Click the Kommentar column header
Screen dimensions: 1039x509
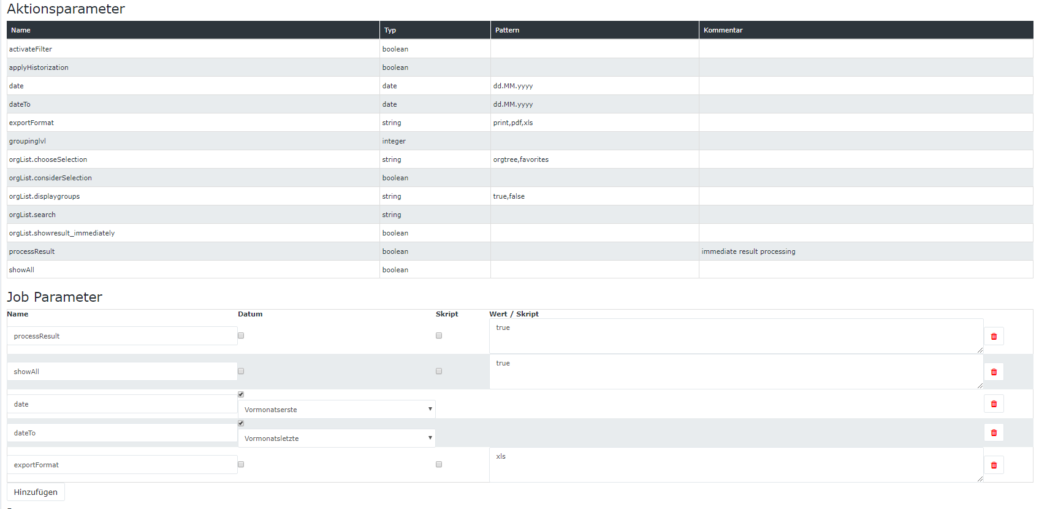[x=866, y=30]
